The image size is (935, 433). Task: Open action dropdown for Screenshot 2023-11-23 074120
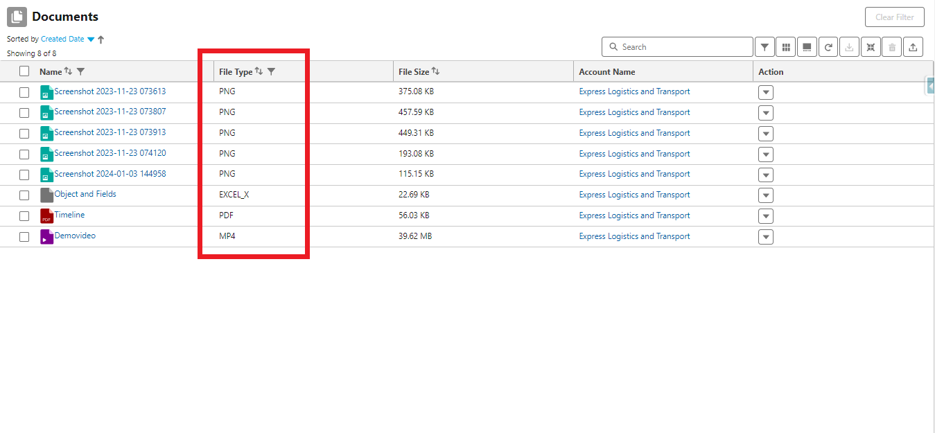[766, 154]
